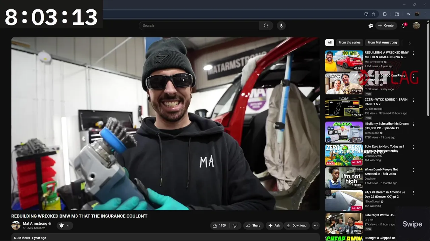430x241 pixels.
Task: Open options menu for Solo Zero to Hero stream
Action: (413, 147)
